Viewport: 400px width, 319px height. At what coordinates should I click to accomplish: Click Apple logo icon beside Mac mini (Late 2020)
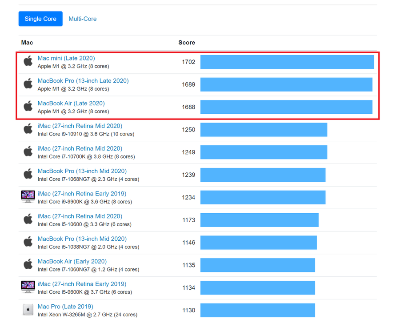28,61
